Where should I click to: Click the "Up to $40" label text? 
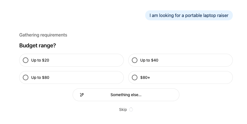coord(149,60)
